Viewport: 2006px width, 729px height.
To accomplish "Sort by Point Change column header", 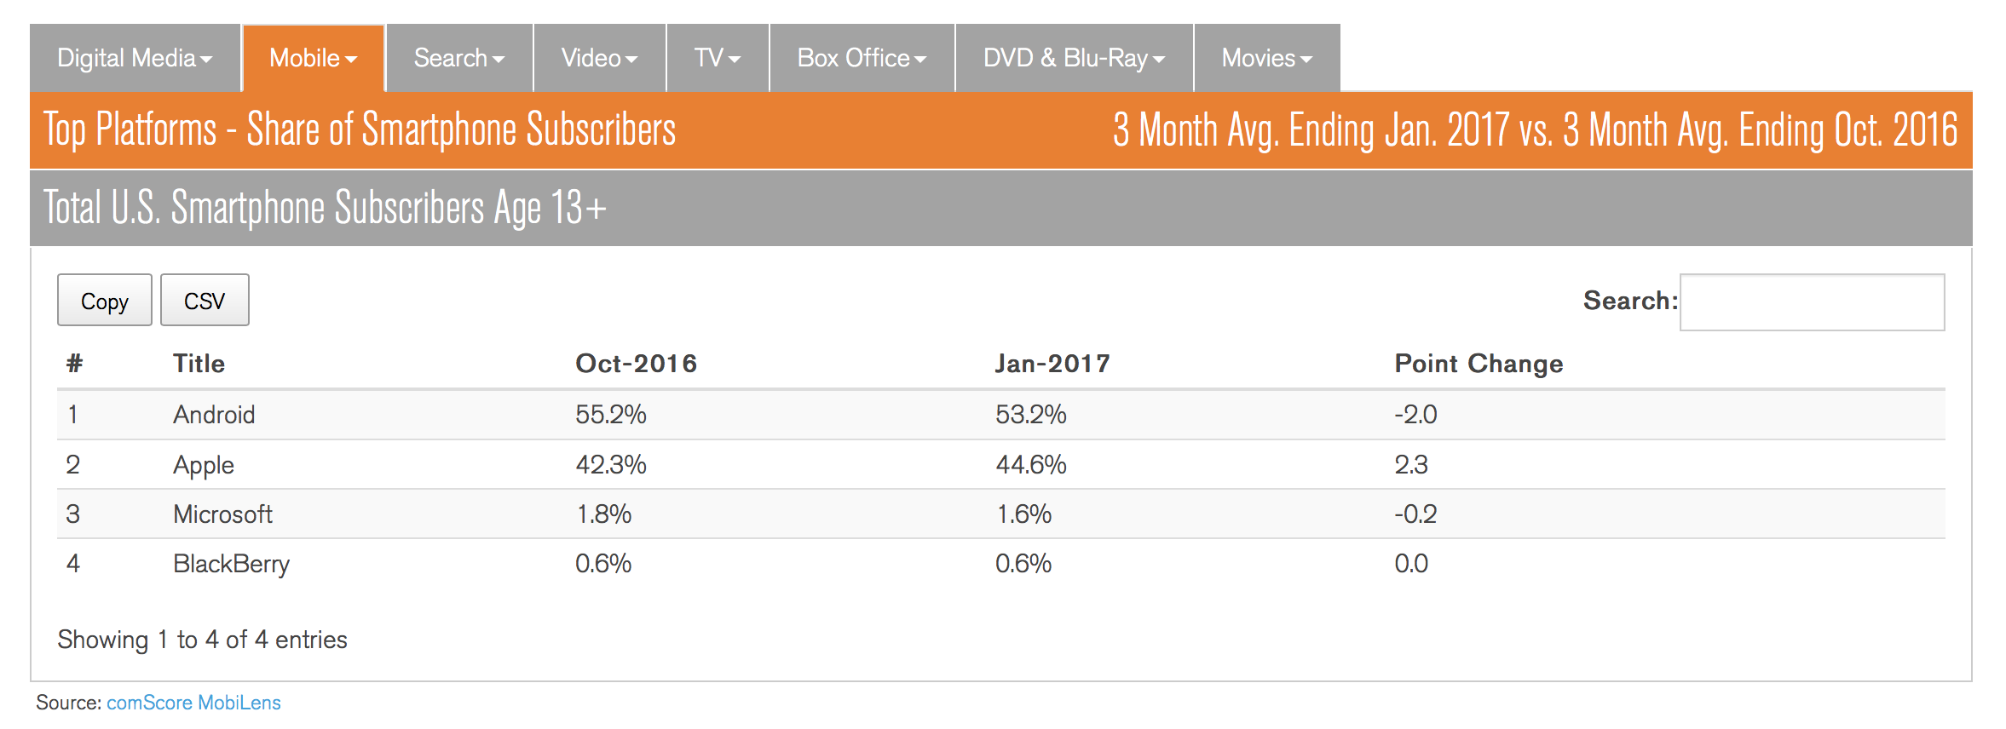I will click(1479, 364).
